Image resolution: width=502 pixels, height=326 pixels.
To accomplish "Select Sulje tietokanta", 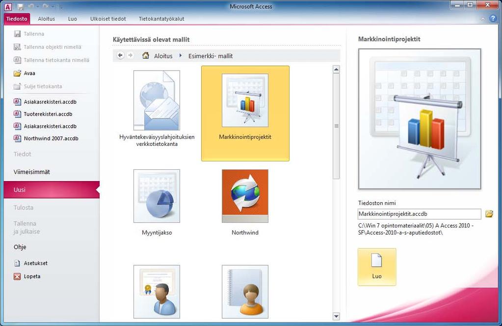I will click(x=38, y=86).
